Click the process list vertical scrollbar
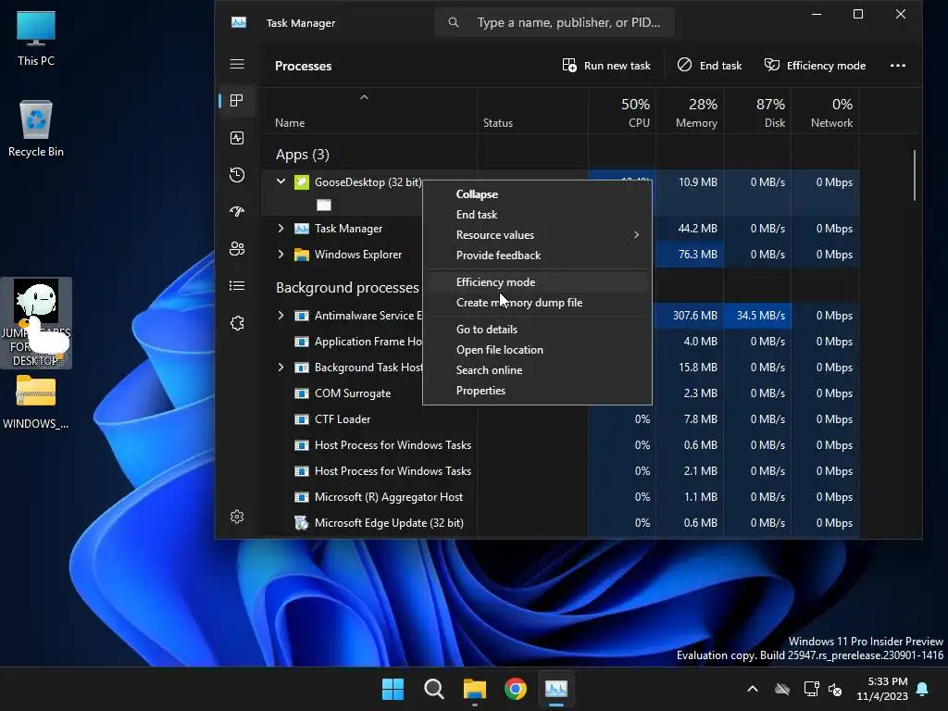The image size is (948, 711). 915,175
